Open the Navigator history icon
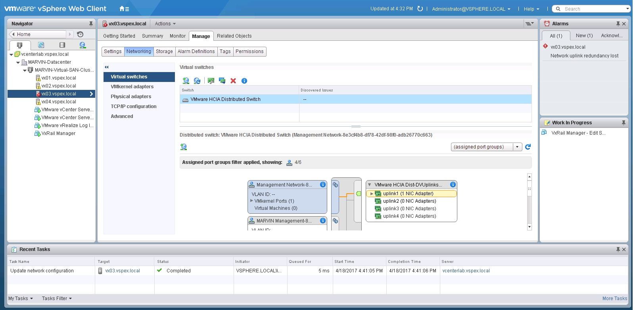Screen dimensions: 637x310 (x=80, y=34)
